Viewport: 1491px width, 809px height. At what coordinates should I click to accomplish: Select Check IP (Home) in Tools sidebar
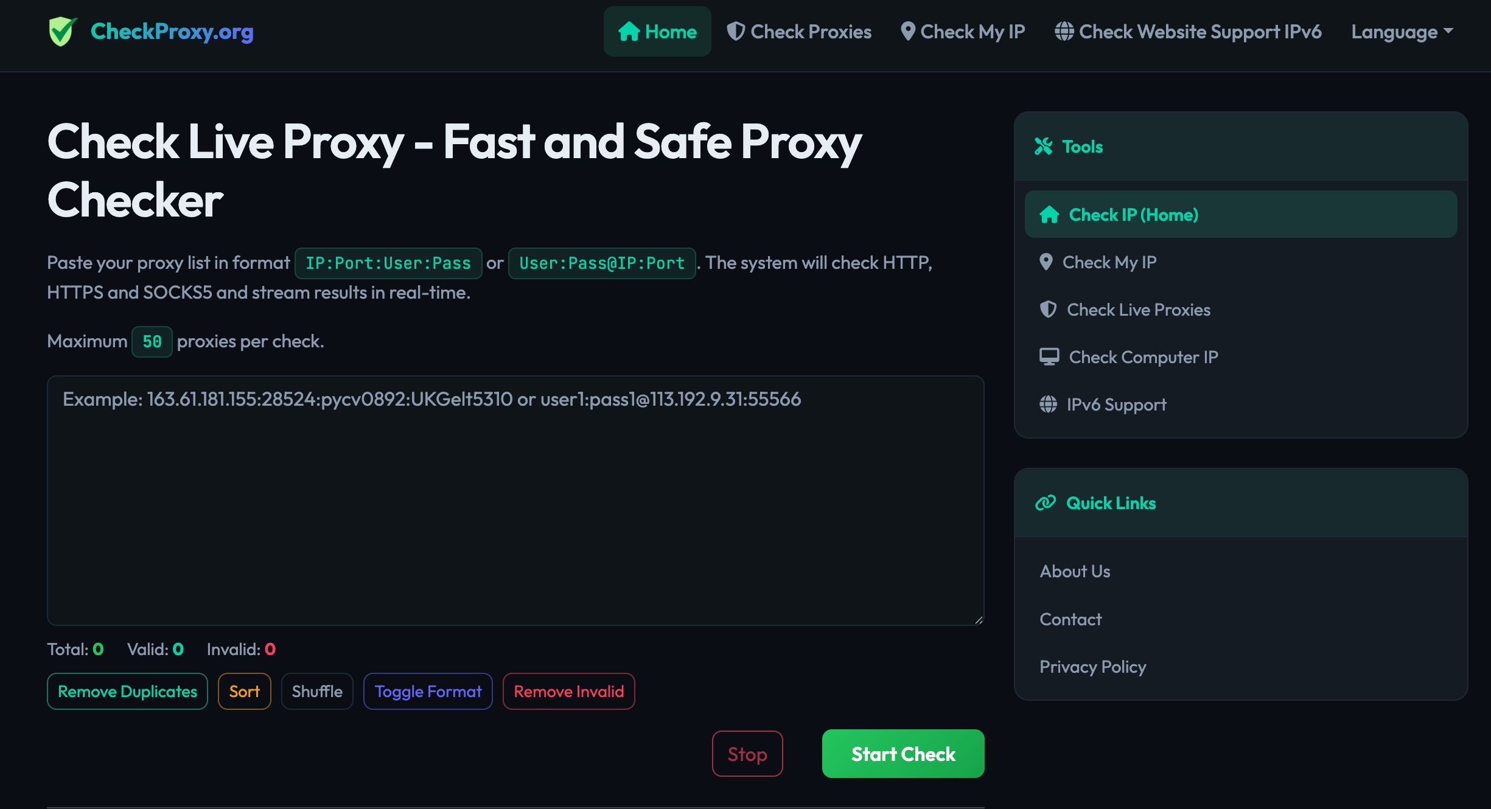[x=1240, y=215]
